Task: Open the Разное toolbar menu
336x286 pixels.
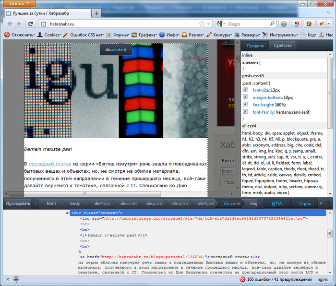Action: (192, 35)
